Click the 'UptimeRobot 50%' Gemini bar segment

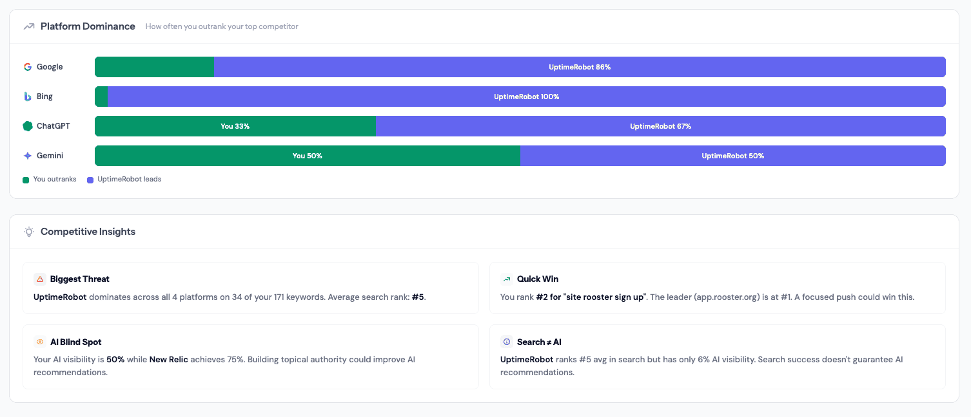pos(733,156)
